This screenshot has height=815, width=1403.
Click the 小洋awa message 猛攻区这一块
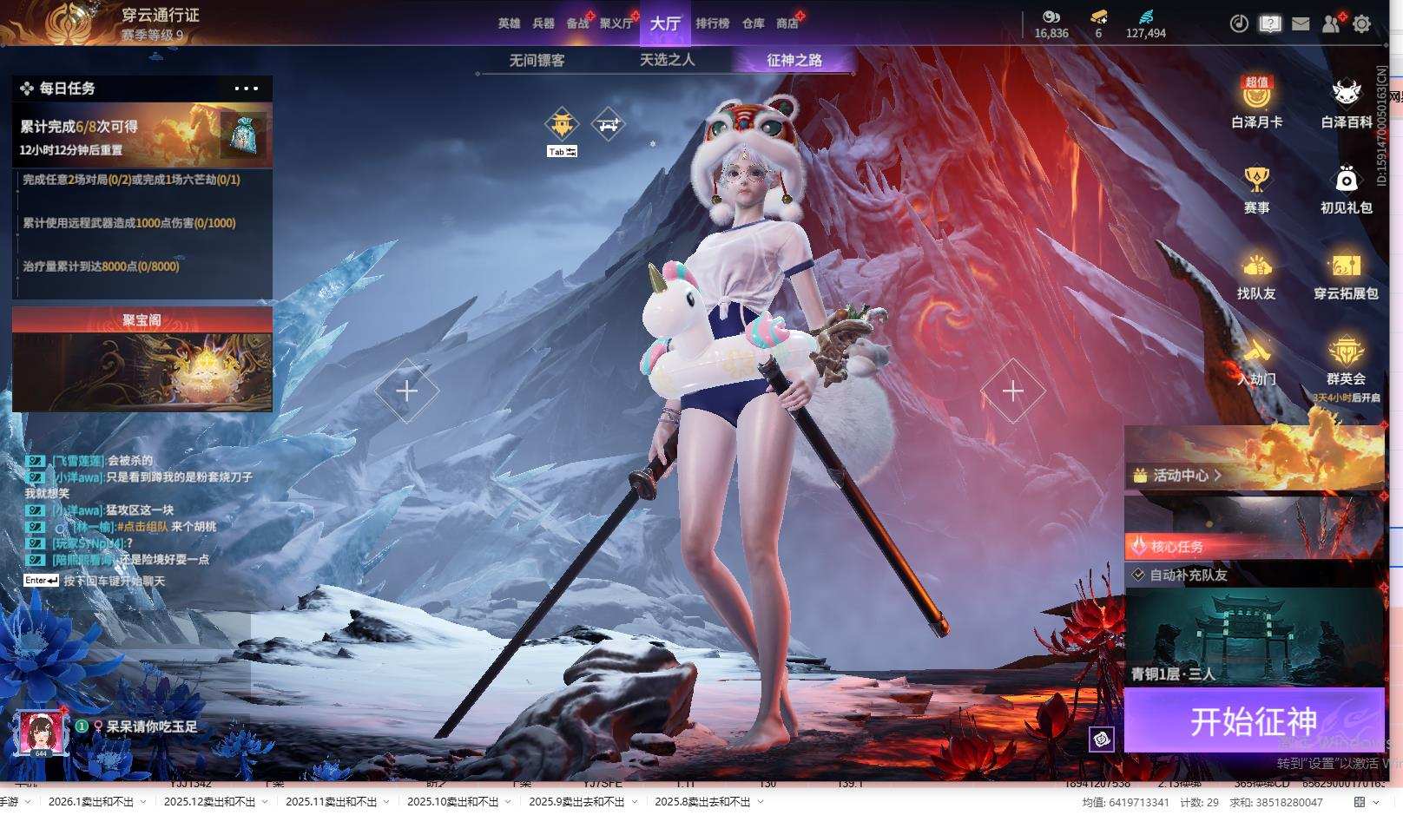[x=140, y=510]
